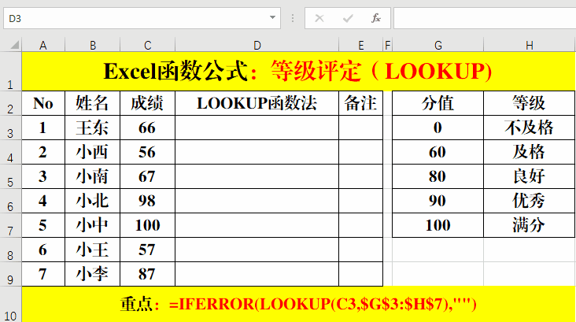
Task: Click the '等级' header cell
Action: (530, 103)
